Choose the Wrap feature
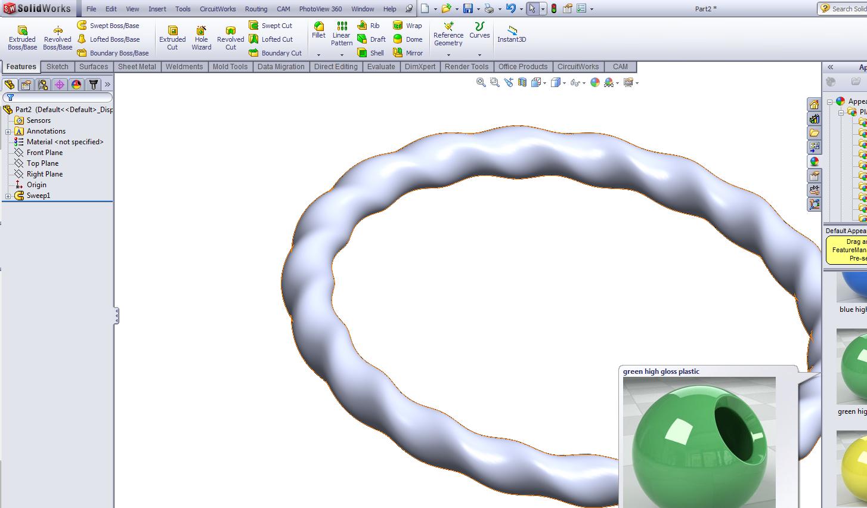867x508 pixels. (x=407, y=26)
